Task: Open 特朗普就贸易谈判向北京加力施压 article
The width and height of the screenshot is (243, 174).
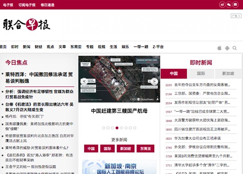Action: pos(39,138)
